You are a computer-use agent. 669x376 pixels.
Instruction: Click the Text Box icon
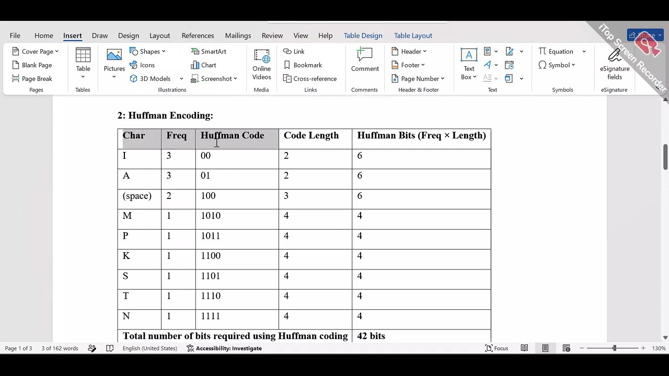point(469,54)
